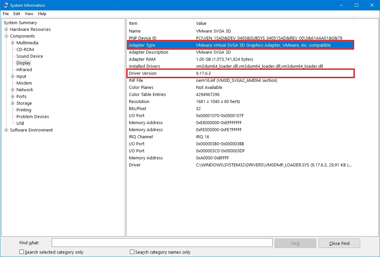Viewport: 380px width, 257px height.
Task: Enable Search selected category only checkbox
Action: coord(22,252)
